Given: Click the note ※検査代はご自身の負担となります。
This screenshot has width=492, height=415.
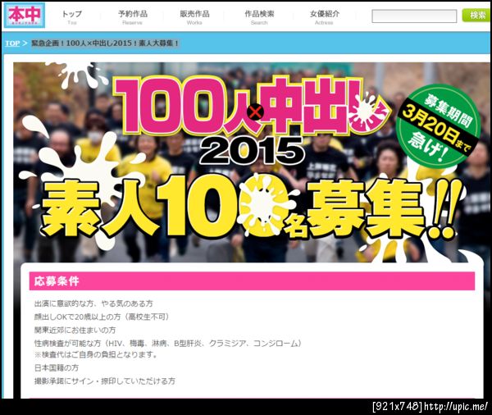Looking at the screenshot, I should [96, 354].
